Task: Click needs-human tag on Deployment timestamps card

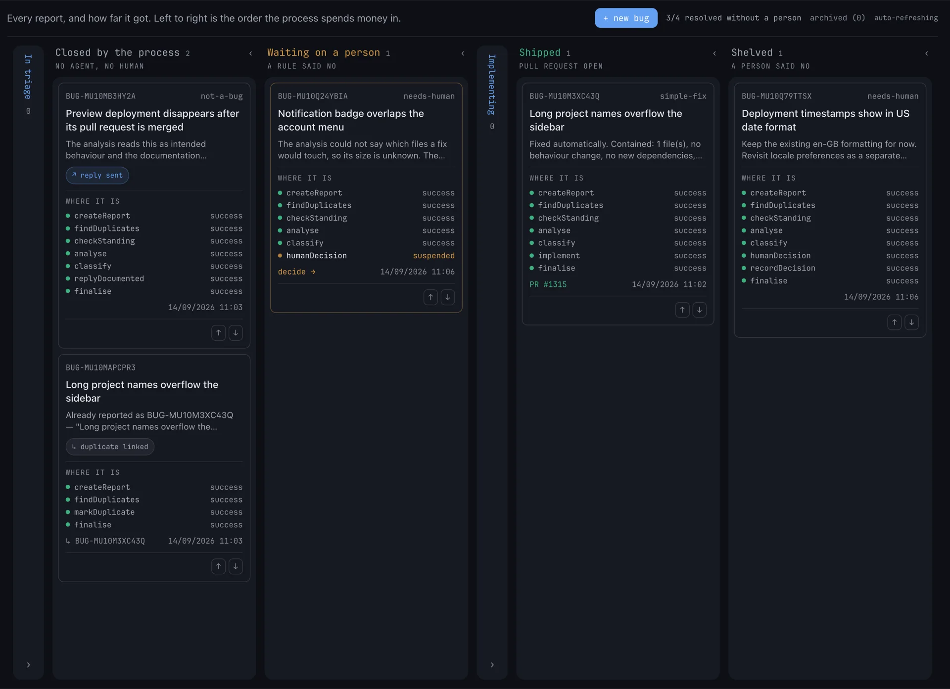Action: (x=893, y=96)
